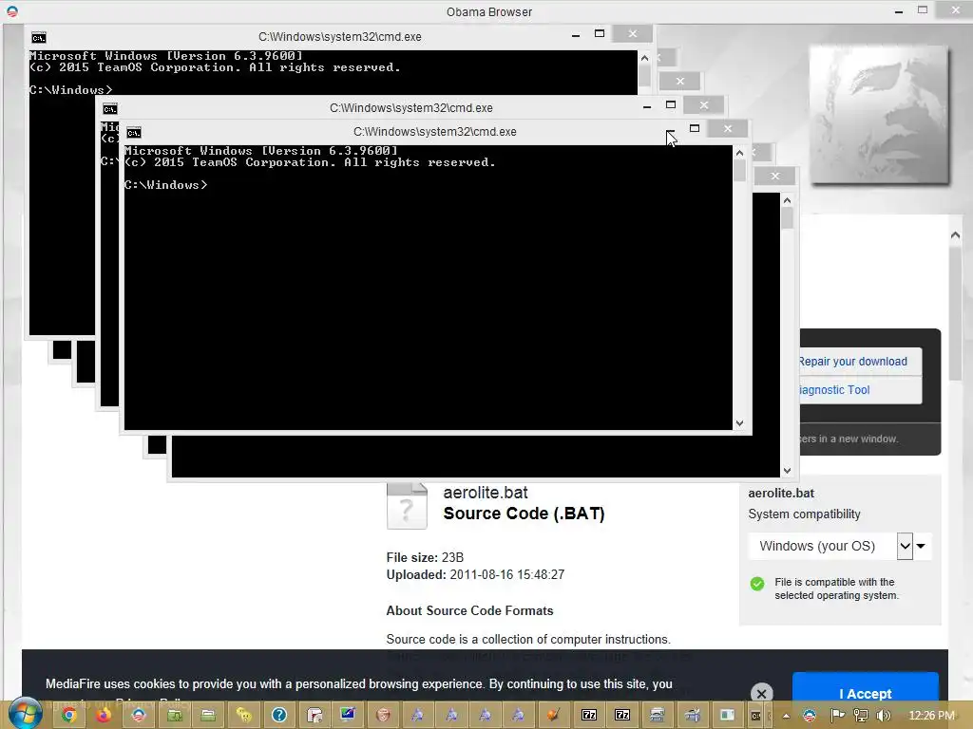Launch Firefox from the taskbar
The image size is (973, 729).
104,716
